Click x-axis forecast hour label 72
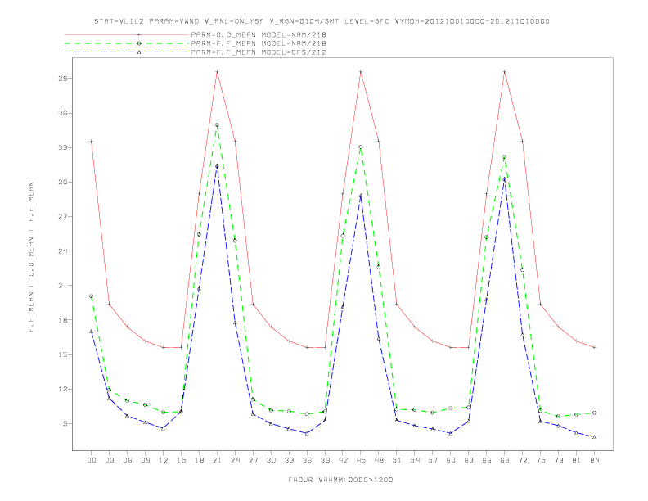Viewport: 648px width, 501px height. click(523, 460)
